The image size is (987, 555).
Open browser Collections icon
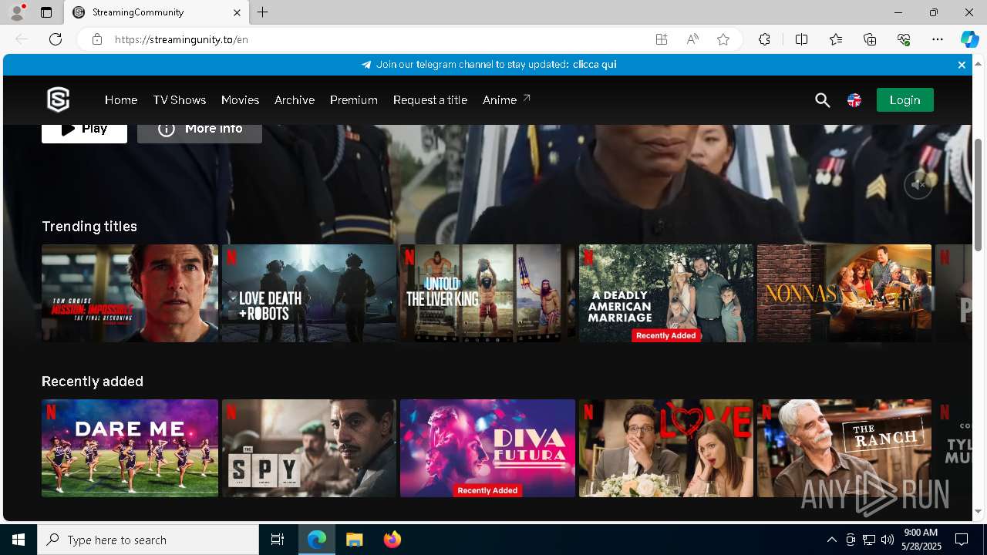tap(870, 39)
